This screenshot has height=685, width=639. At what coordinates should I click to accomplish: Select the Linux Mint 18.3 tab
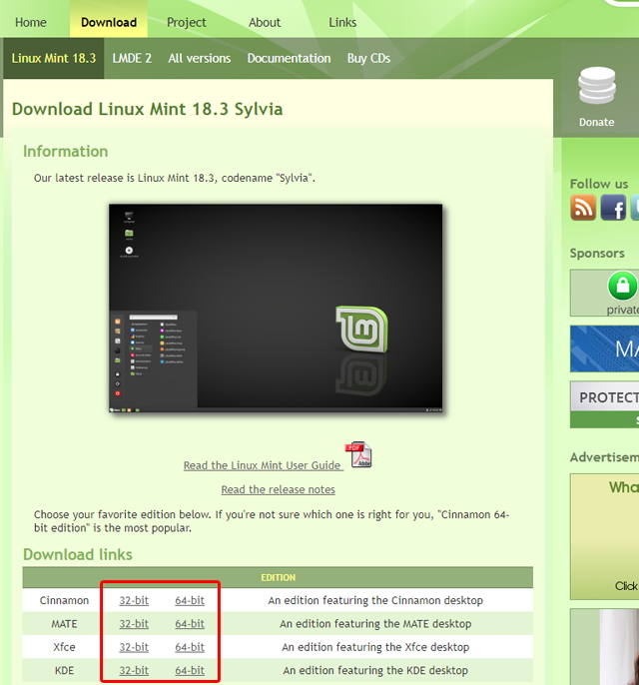(54, 58)
